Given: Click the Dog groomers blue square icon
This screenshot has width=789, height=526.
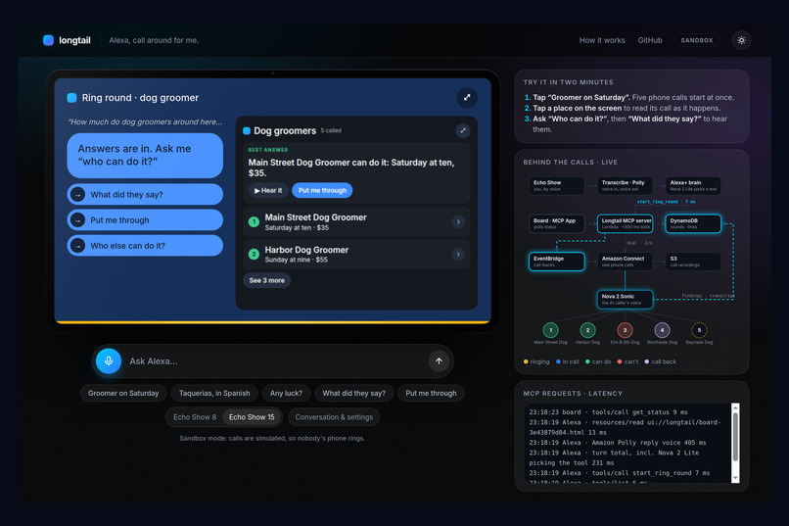Looking at the screenshot, I should (247, 131).
